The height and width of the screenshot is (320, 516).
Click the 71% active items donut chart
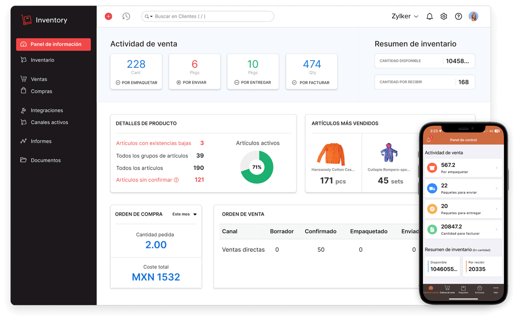(257, 167)
